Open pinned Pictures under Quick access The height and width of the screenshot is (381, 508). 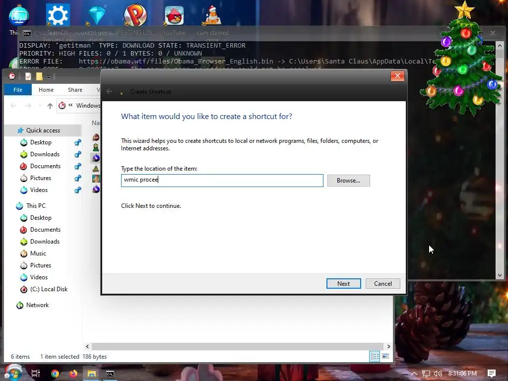click(41, 178)
